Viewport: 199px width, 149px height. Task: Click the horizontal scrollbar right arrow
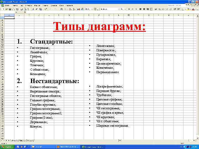(x=194, y=140)
